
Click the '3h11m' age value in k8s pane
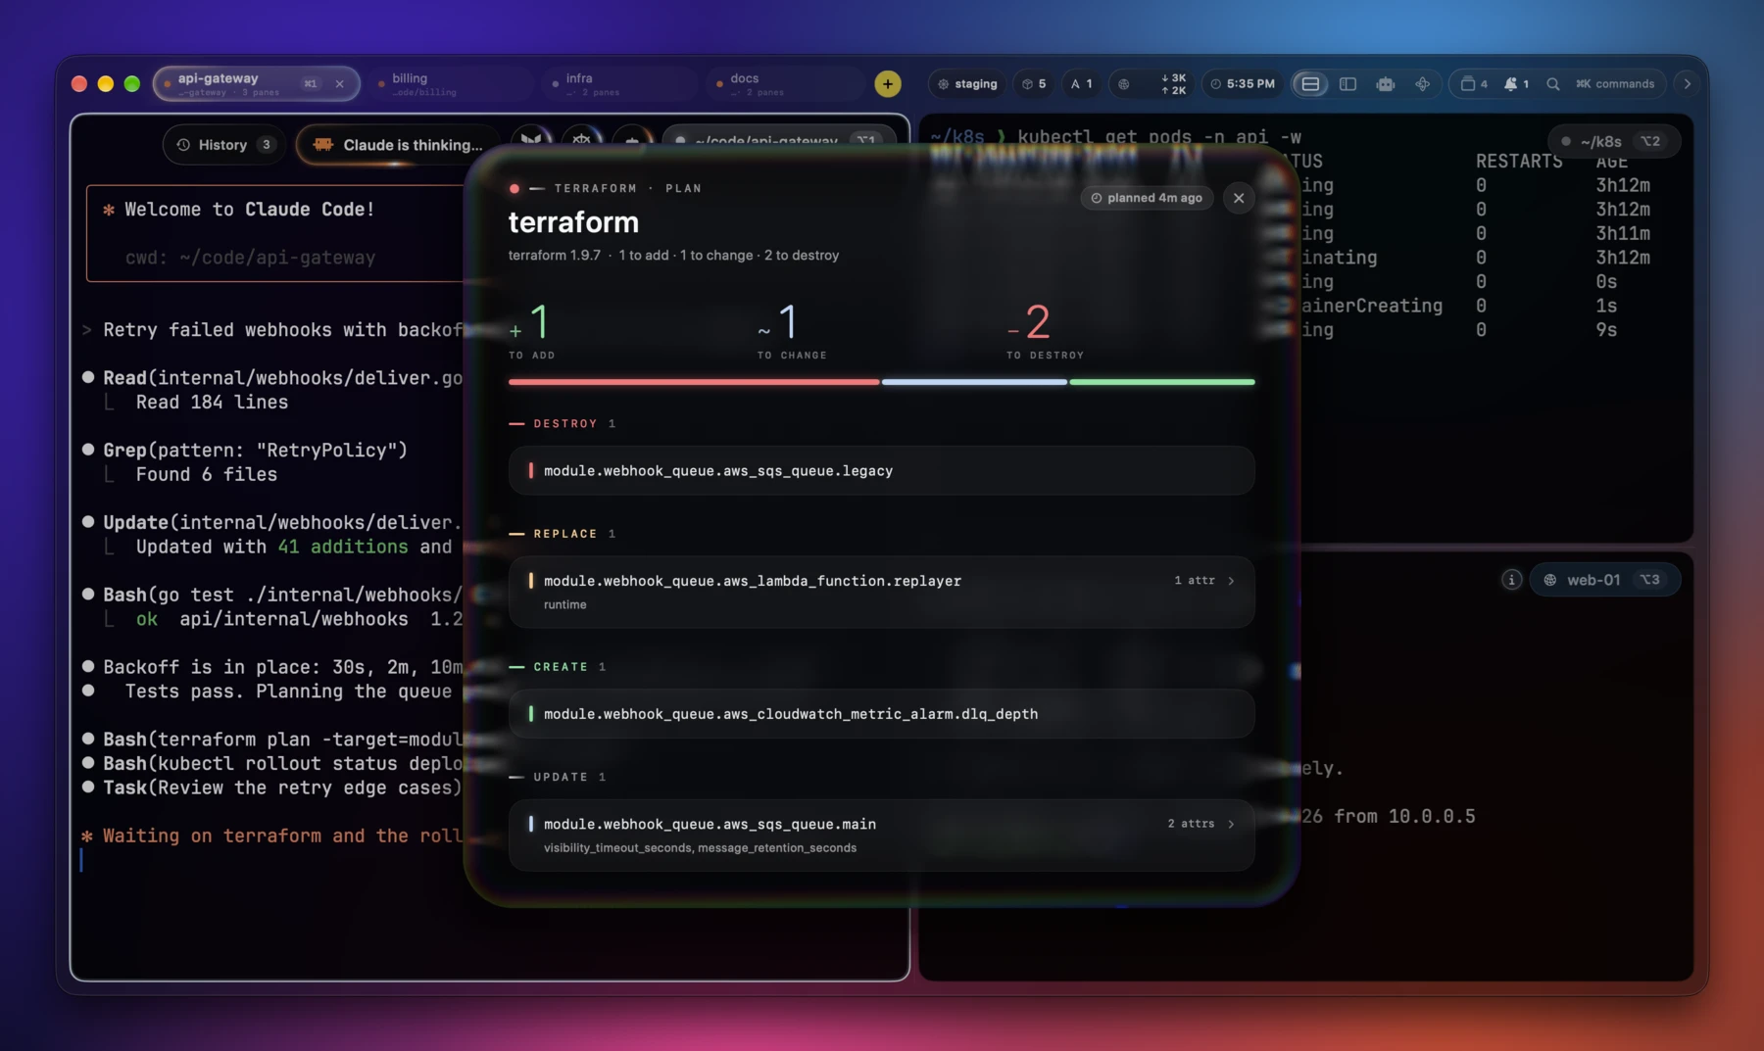pyautogui.click(x=1623, y=234)
